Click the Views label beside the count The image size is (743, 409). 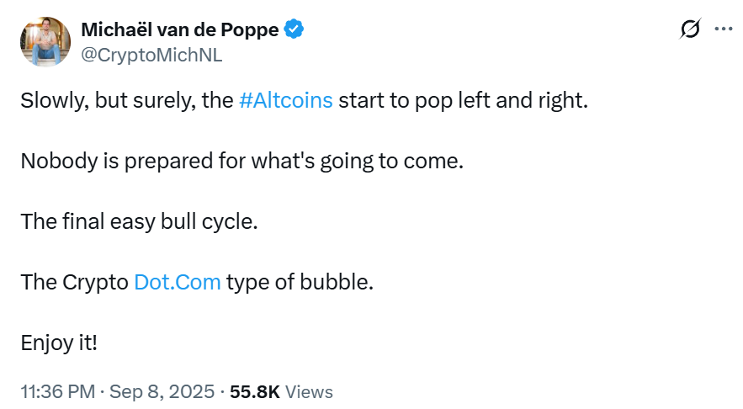(x=309, y=391)
